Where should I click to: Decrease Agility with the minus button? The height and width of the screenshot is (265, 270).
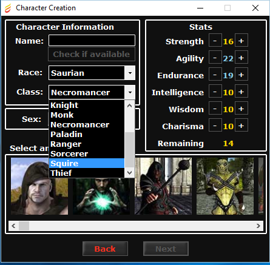pos(215,58)
